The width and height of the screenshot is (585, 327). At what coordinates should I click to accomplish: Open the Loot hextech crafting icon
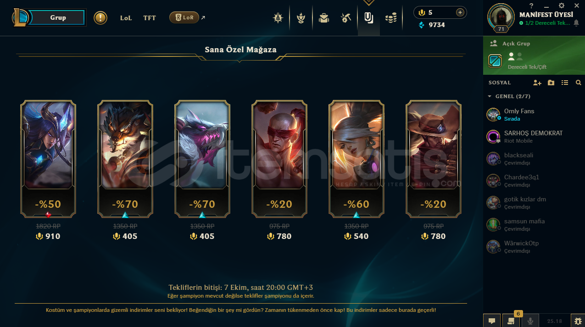(346, 18)
